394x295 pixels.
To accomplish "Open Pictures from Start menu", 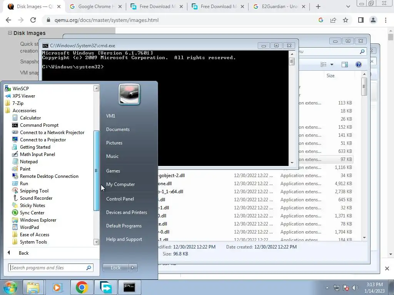I will pyautogui.click(x=114, y=143).
